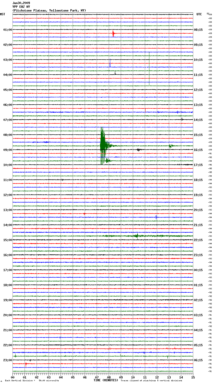Click the 05:00 MST hour label
The image size is (213, 384).
(x=8, y=90)
